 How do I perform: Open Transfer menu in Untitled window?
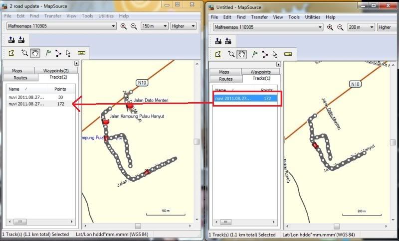[259, 17]
